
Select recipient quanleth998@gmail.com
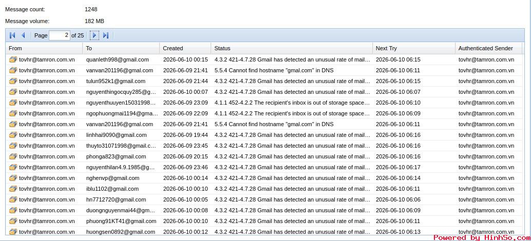[x=118, y=59]
